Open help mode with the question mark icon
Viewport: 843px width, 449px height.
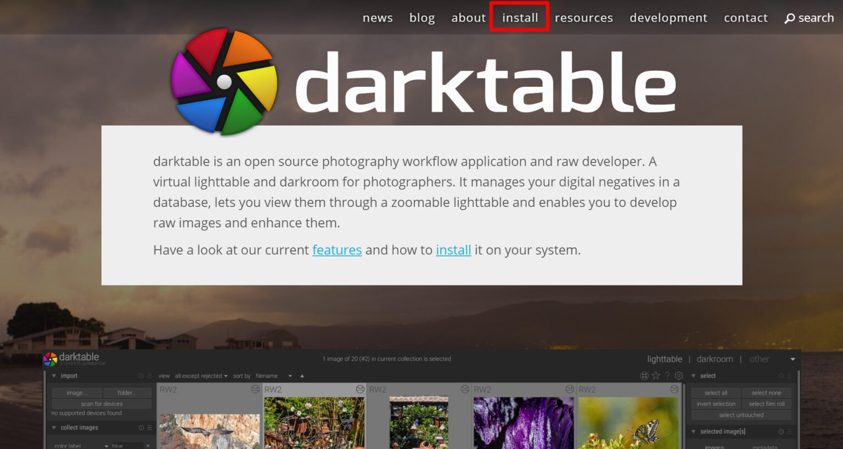click(x=667, y=375)
